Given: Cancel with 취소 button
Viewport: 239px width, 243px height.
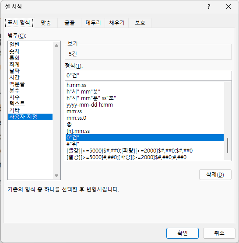Looking at the screenshot, I should pos(219,233).
